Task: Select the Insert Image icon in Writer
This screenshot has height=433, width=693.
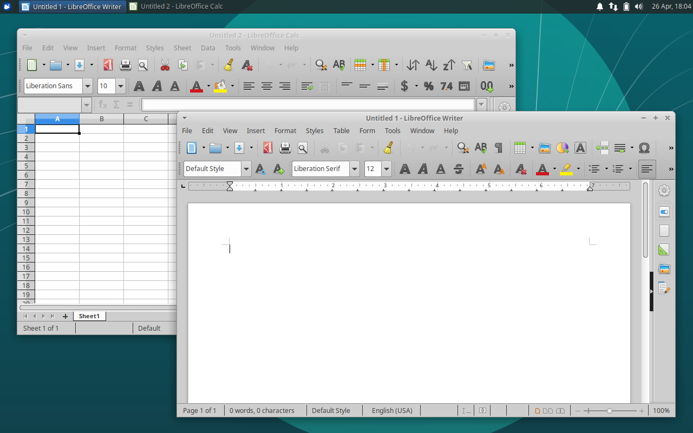Action: point(545,147)
